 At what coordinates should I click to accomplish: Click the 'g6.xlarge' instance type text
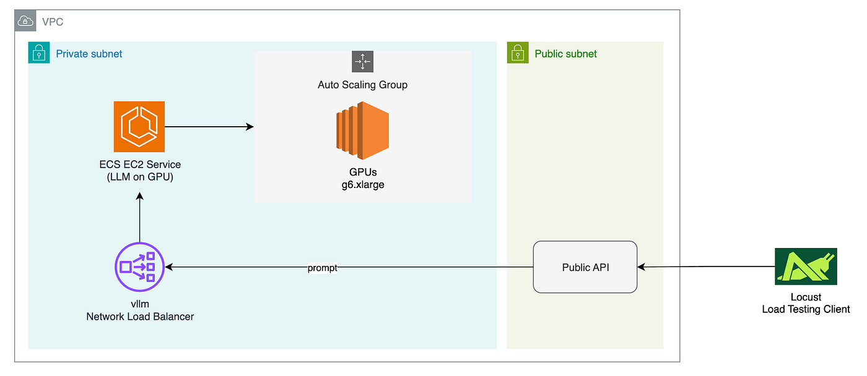coord(363,184)
